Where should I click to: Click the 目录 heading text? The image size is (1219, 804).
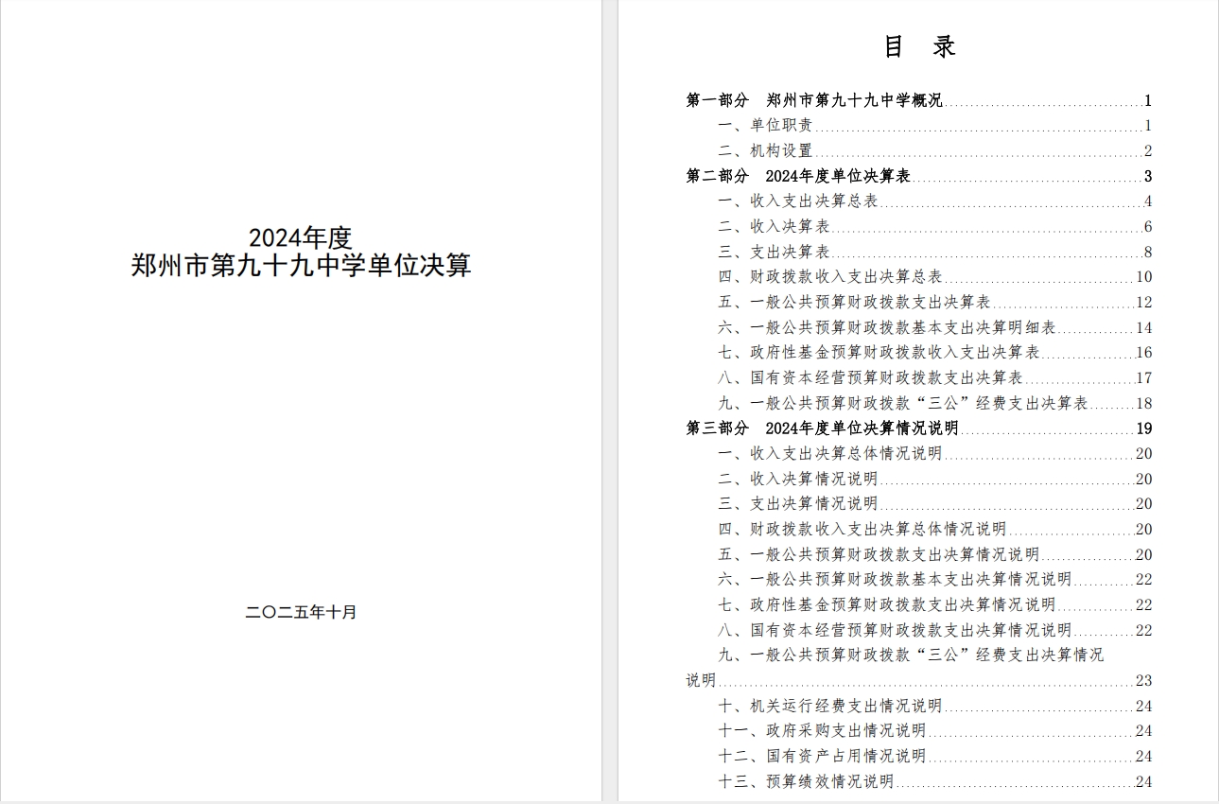(x=919, y=47)
